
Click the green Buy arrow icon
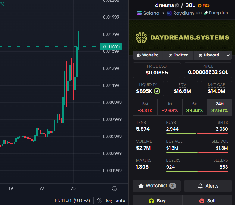[x=152, y=201]
